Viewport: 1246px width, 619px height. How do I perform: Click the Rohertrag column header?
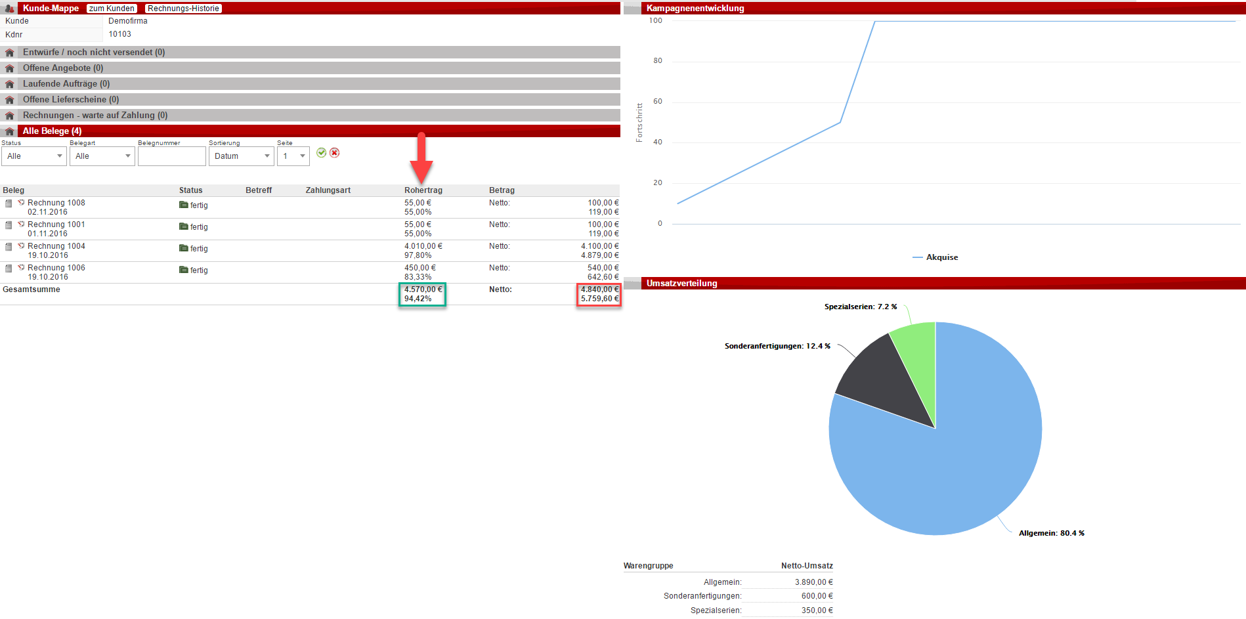(x=423, y=190)
